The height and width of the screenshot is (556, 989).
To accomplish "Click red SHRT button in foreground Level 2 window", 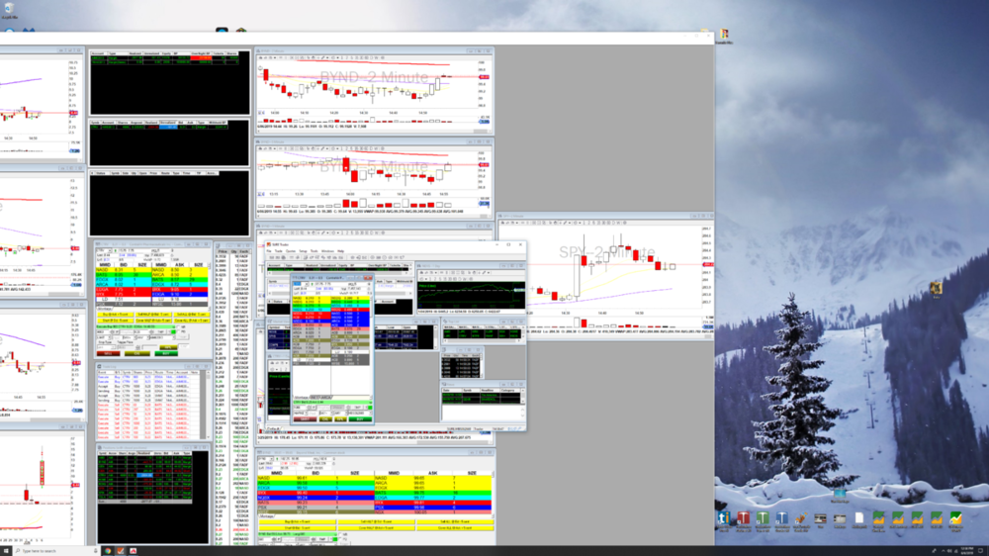I will [306, 418].
